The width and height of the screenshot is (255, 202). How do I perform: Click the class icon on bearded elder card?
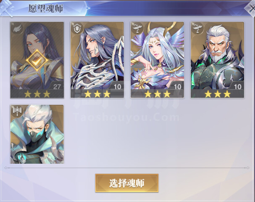point(197,29)
